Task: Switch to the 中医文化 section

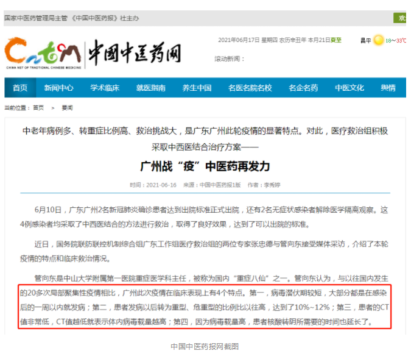Action: pyautogui.click(x=349, y=88)
